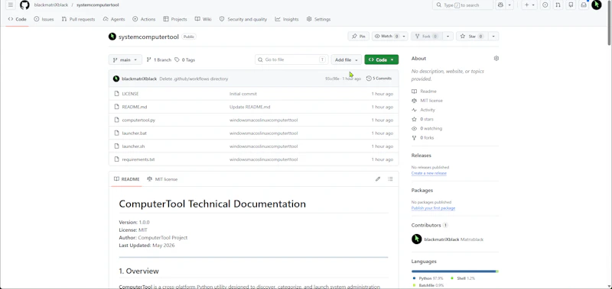View the 1 Branch link
Screen dimensions: 612x289
pyautogui.click(x=159, y=60)
